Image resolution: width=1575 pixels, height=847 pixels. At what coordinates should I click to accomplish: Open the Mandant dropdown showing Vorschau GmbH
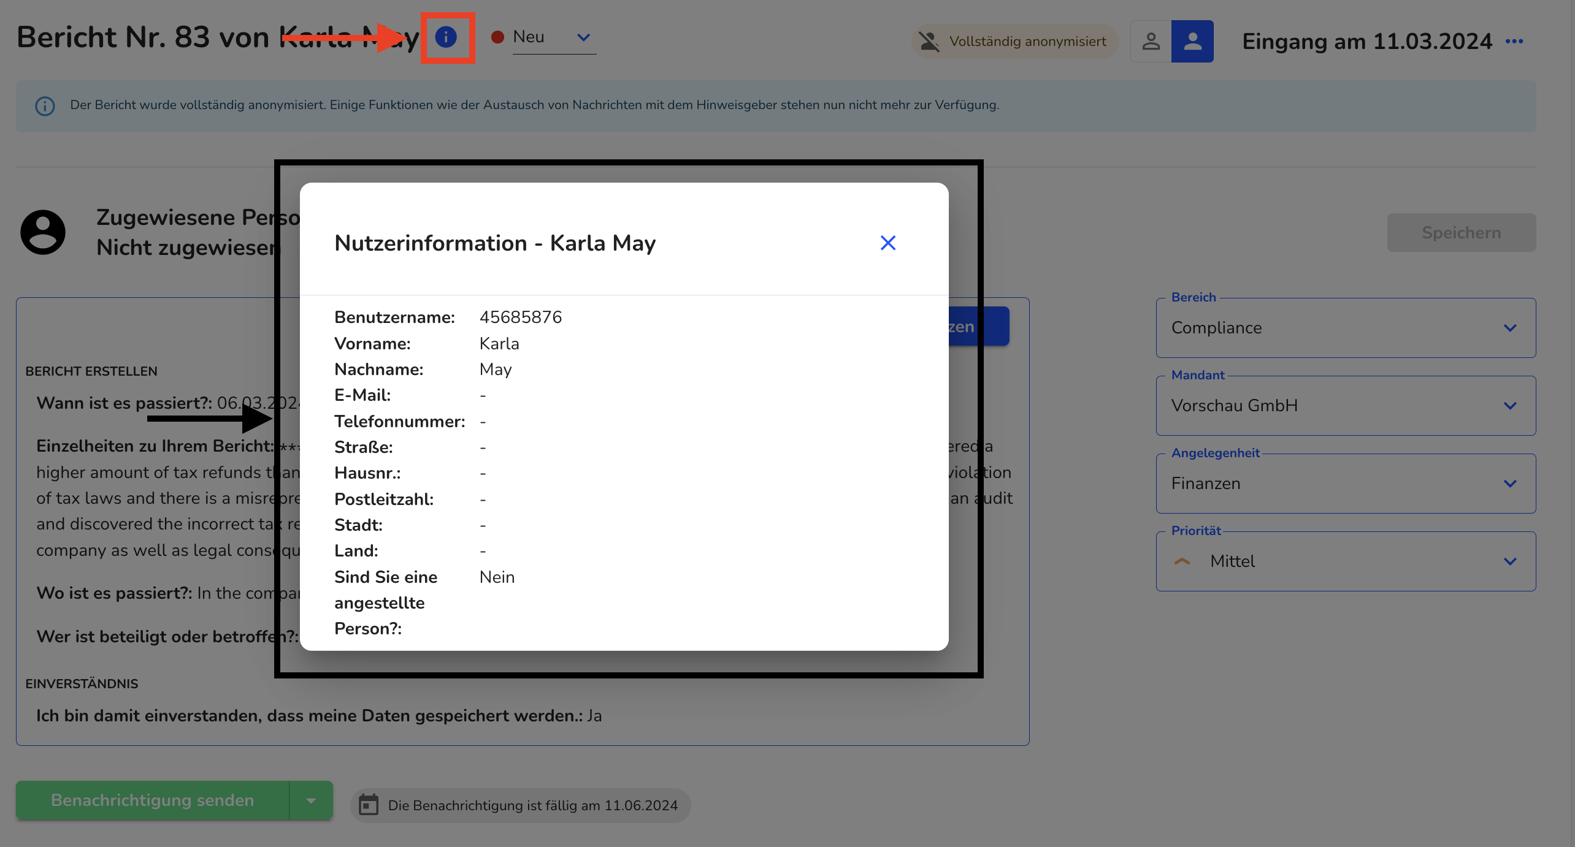pyautogui.click(x=1346, y=406)
